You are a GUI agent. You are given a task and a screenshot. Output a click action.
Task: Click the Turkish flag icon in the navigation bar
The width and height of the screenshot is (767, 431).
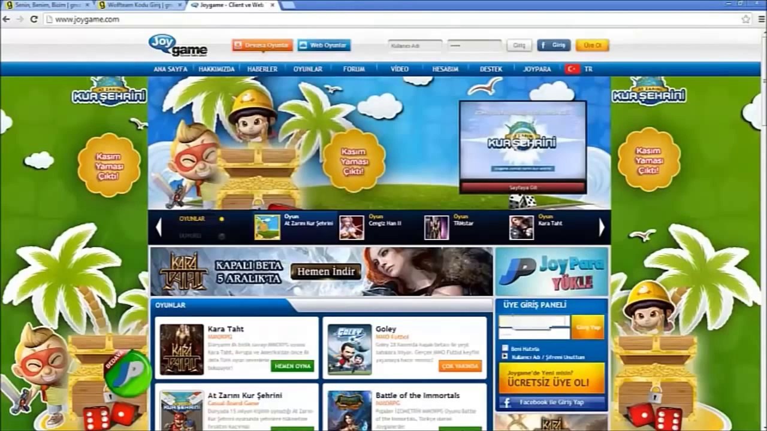pyautogui.click(x=572, y=69)
